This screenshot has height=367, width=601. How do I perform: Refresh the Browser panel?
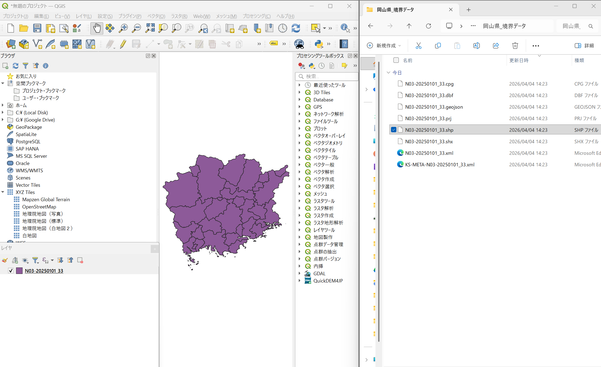(16, 66)
